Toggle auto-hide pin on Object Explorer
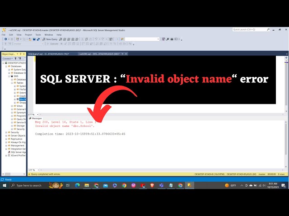Screen dimensions: 289x216 coord(21,54)
